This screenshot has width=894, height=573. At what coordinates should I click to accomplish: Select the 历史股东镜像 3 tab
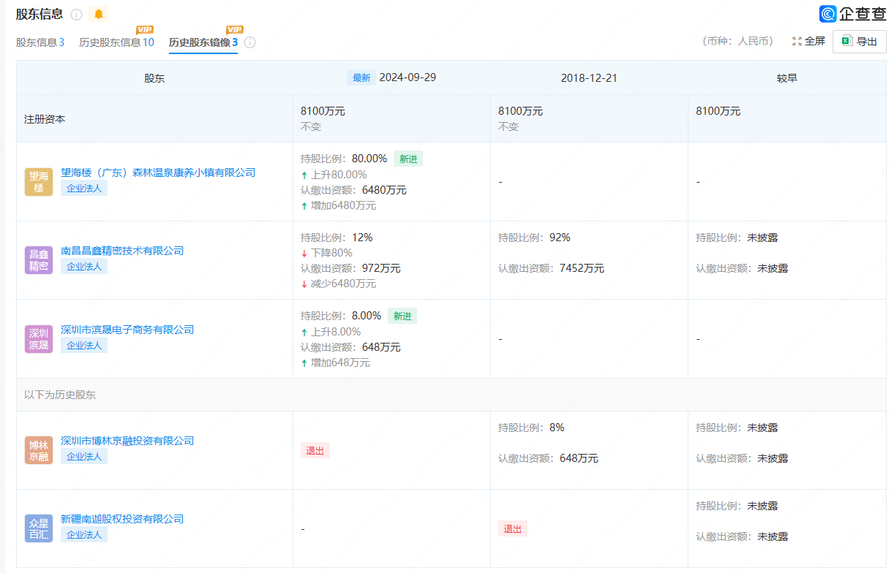[x=203, y=42]
